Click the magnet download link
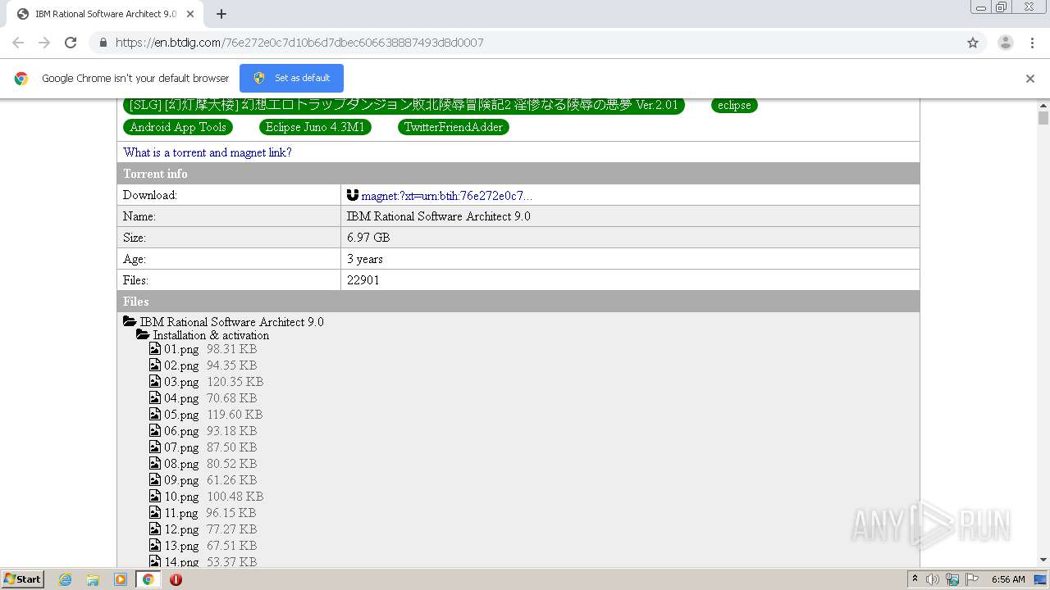The height and width of the screenshot is (590, 1050). tap(446, 196)
